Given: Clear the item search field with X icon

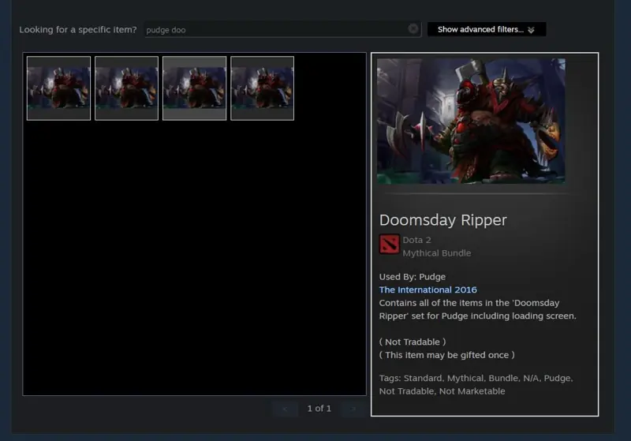Looking at the screenshot, I should point(413,29).
